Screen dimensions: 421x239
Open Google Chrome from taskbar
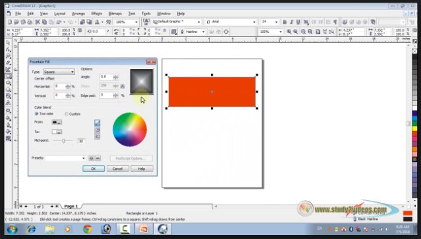tap(87, 229)
